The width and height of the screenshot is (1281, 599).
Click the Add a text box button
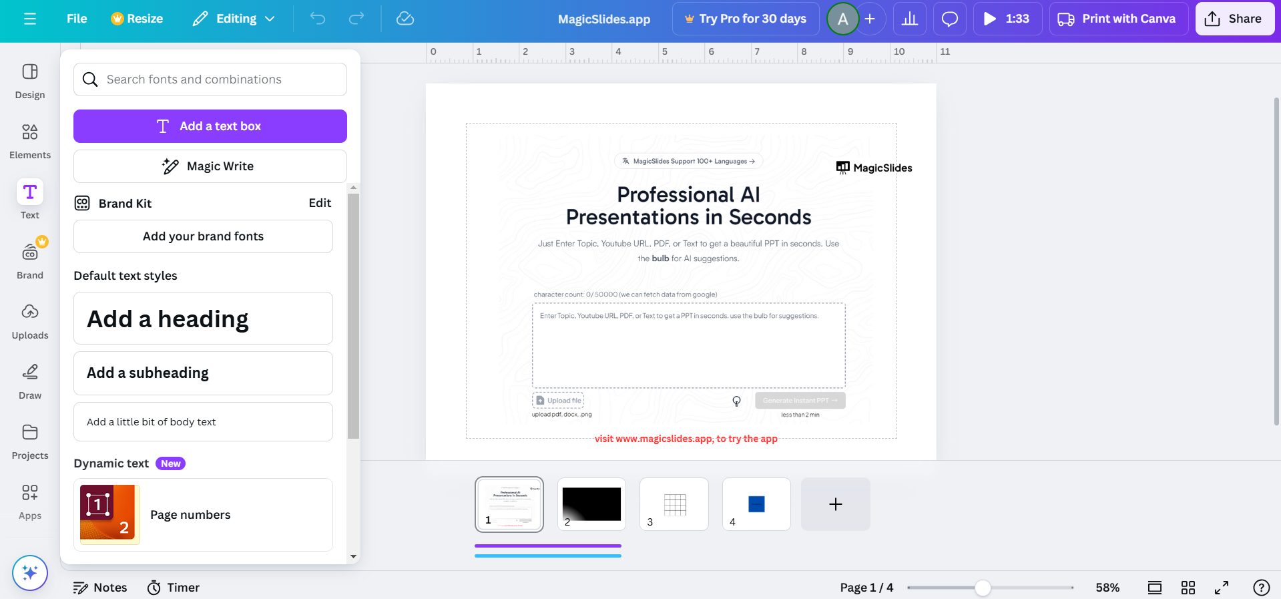[x=210, y=126]
